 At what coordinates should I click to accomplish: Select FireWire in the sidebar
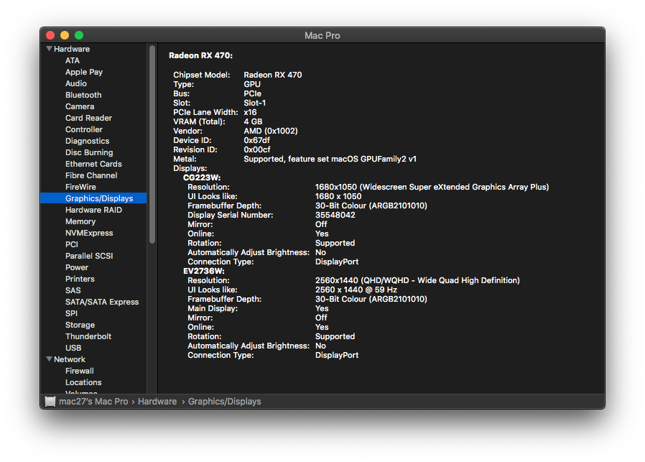(x=80, y=188)
